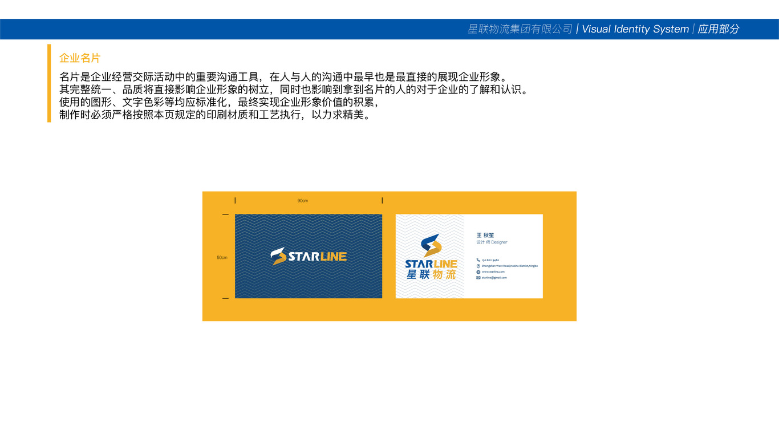Click the dark blue front card thumbnail
Screen dimensions: 779x438
(x=309, y=256)
